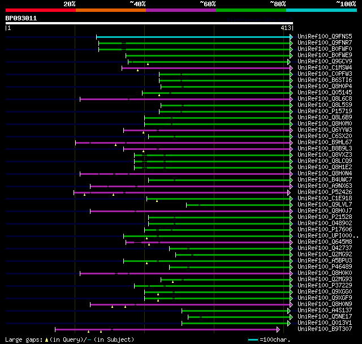Click the yellow gap marker on the Q9GCV9 row
The height and width of the screenshot is (344, 362).
(148, 64)
